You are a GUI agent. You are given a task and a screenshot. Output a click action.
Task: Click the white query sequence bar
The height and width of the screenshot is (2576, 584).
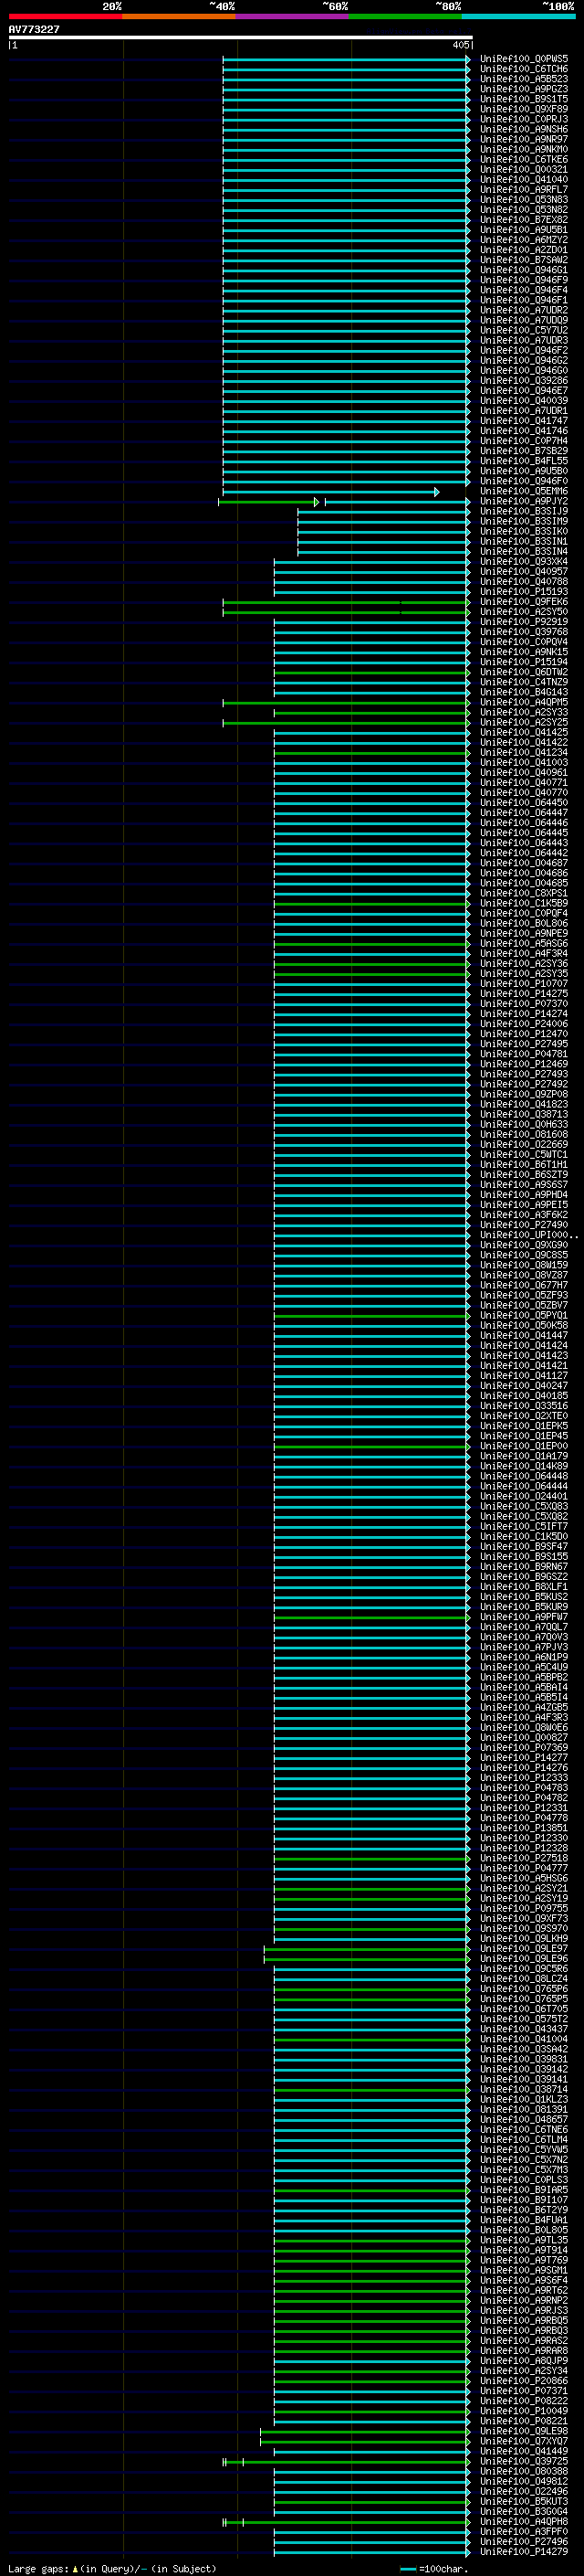tap(241, 38)
